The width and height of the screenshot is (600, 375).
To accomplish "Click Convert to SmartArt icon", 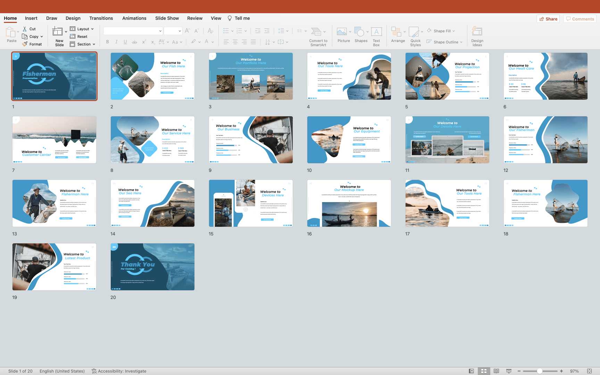I will [316, 32].
